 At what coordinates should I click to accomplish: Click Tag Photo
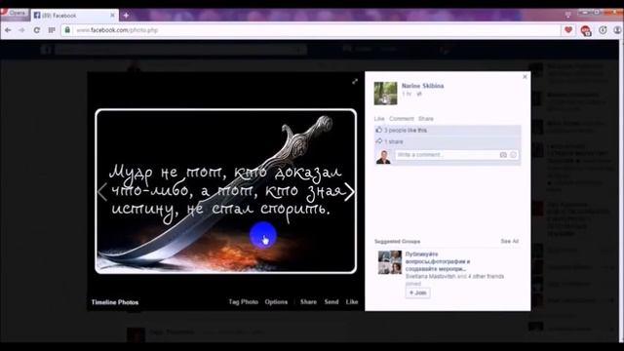point(243,302)
